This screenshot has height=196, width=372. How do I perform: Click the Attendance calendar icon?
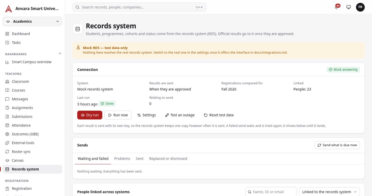pos(7,125)
